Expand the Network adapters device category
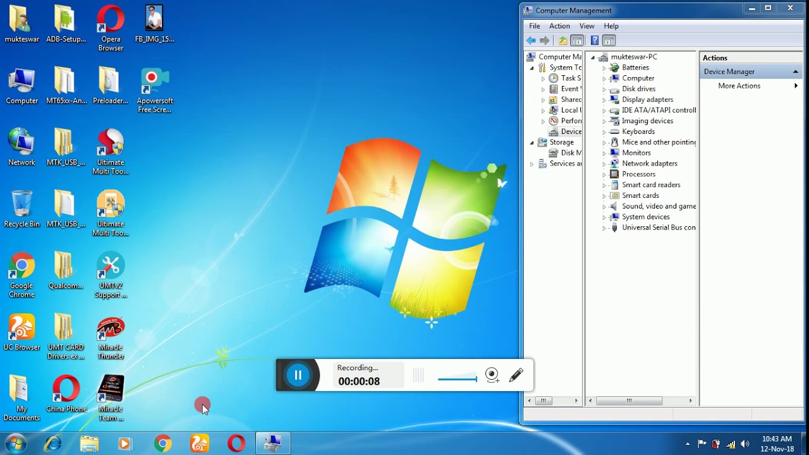Image resolution: width=809 pixels, height=455 pixels. click(x=604, y=164)
